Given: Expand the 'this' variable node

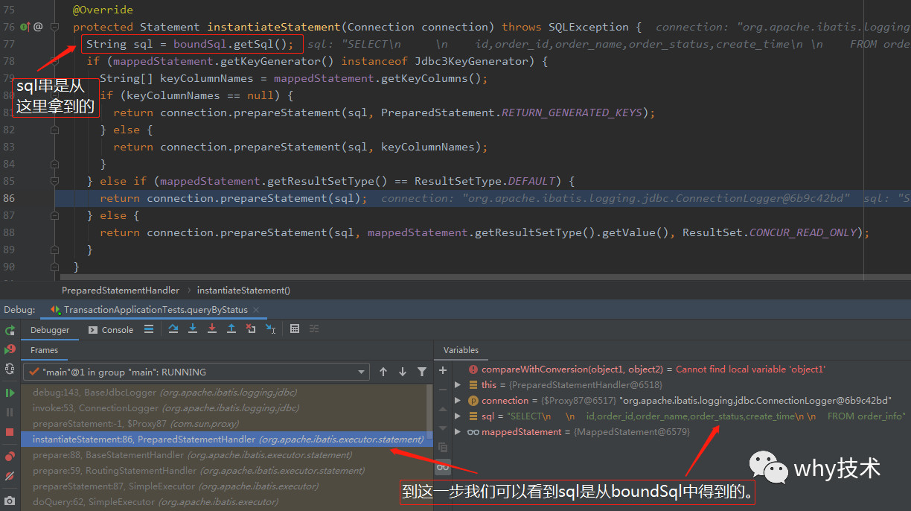Looking at the screenshot, I should point(458,385).
